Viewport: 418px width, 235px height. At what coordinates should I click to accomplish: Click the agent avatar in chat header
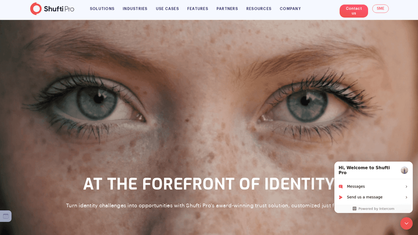(x=404, y=170)
